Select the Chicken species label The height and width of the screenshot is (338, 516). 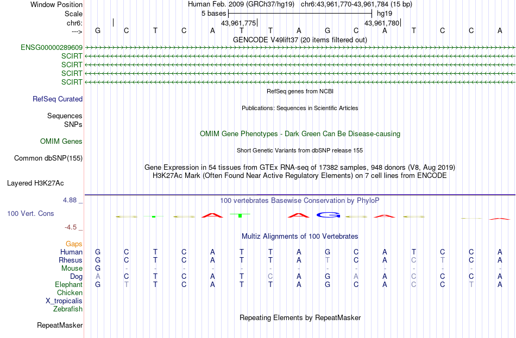[70, 292]
